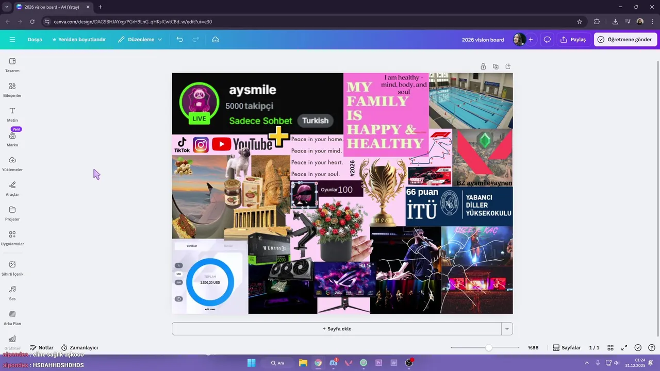Expand the Düzenleme mode dropdown

tap(140, 40)
